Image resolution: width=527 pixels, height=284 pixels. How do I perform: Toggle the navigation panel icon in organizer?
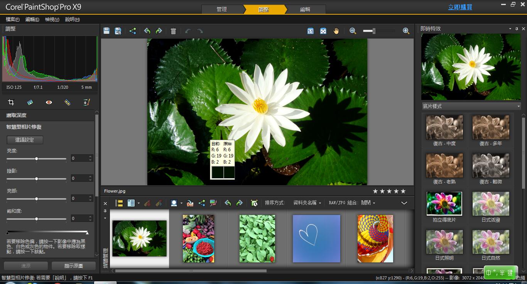click(119, 203)
